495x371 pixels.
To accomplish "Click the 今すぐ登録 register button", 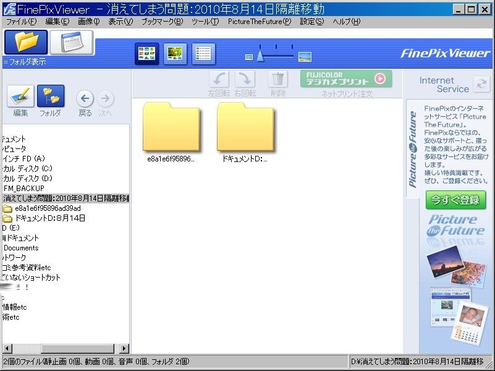I will pos(455,200).
